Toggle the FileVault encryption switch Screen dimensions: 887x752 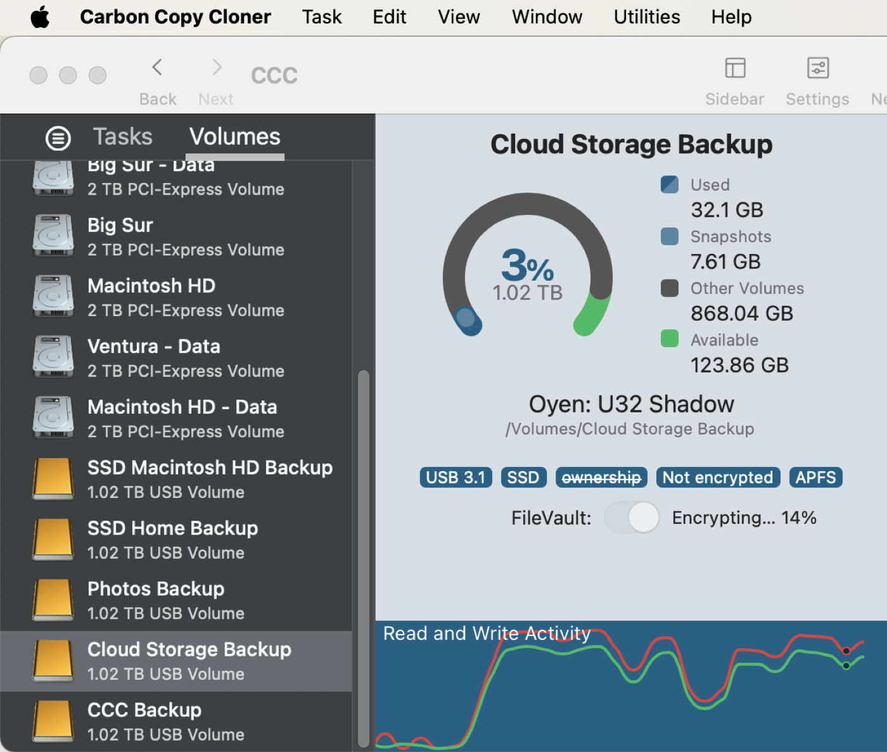(632, 517)
